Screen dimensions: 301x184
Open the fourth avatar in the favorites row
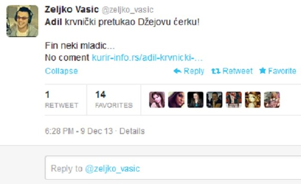[x=214, y=100]
